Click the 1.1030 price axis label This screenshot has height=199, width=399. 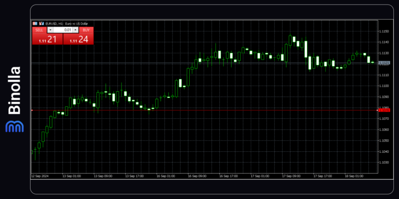pos(384,162)
